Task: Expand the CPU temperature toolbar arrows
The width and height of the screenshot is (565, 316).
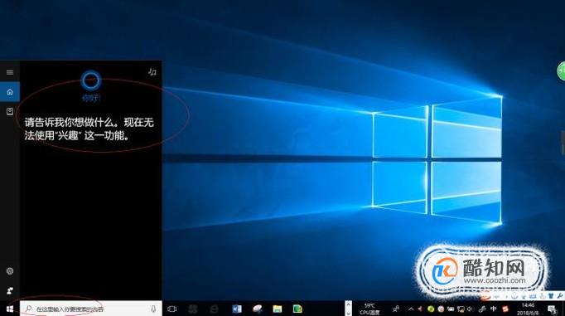Action: (x=348, y=309)
